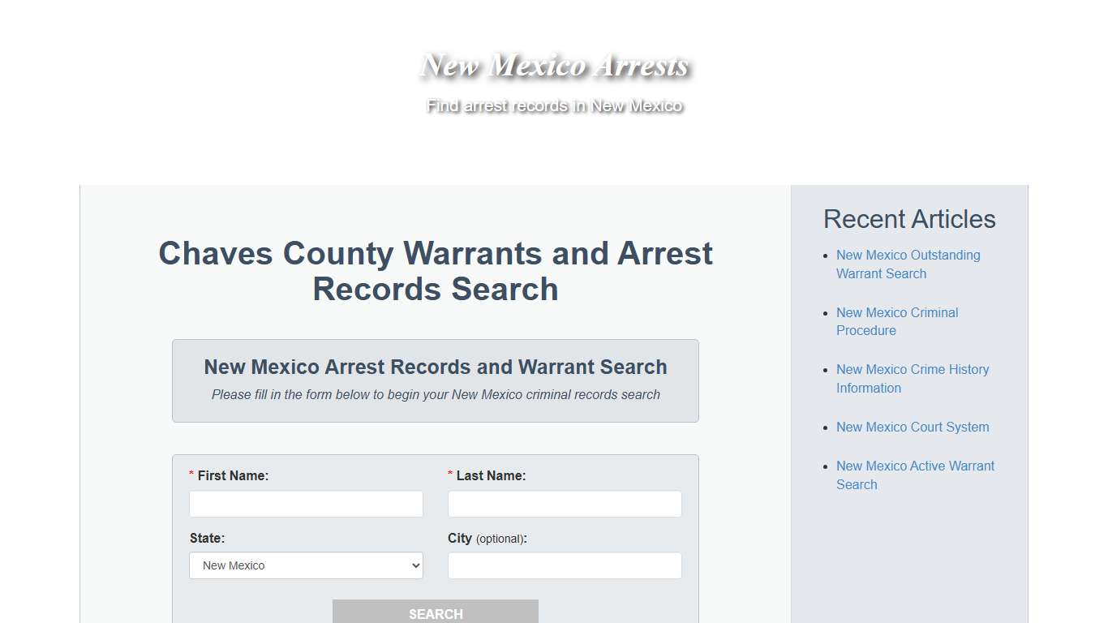This screenshot has width=1108, height=623.
Task: Click the 'First Name:' label
Action: click(x=231, y=475)
